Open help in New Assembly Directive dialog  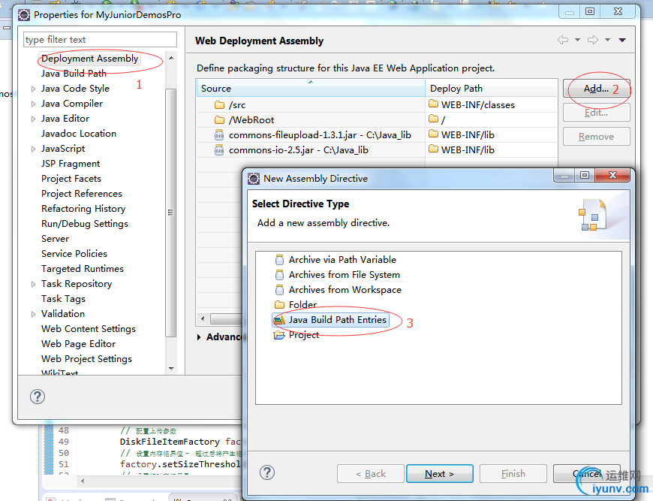click(x=267, y=472)
